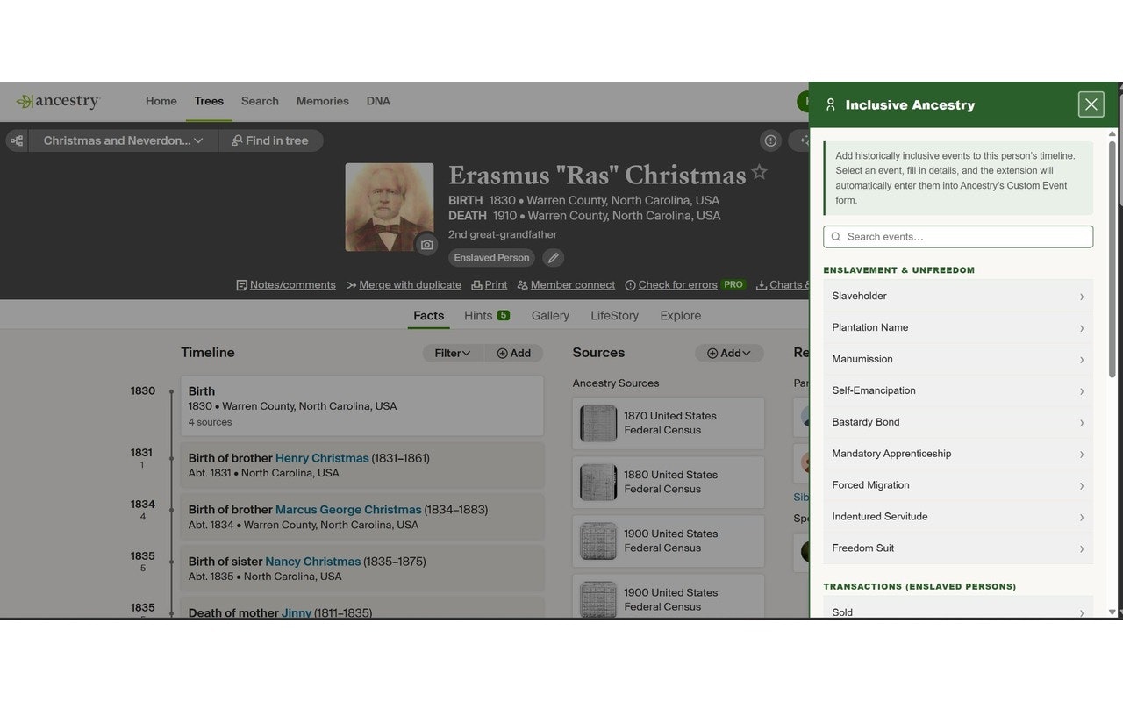Open Member connect
The image size is (1123, 702).
566,285
